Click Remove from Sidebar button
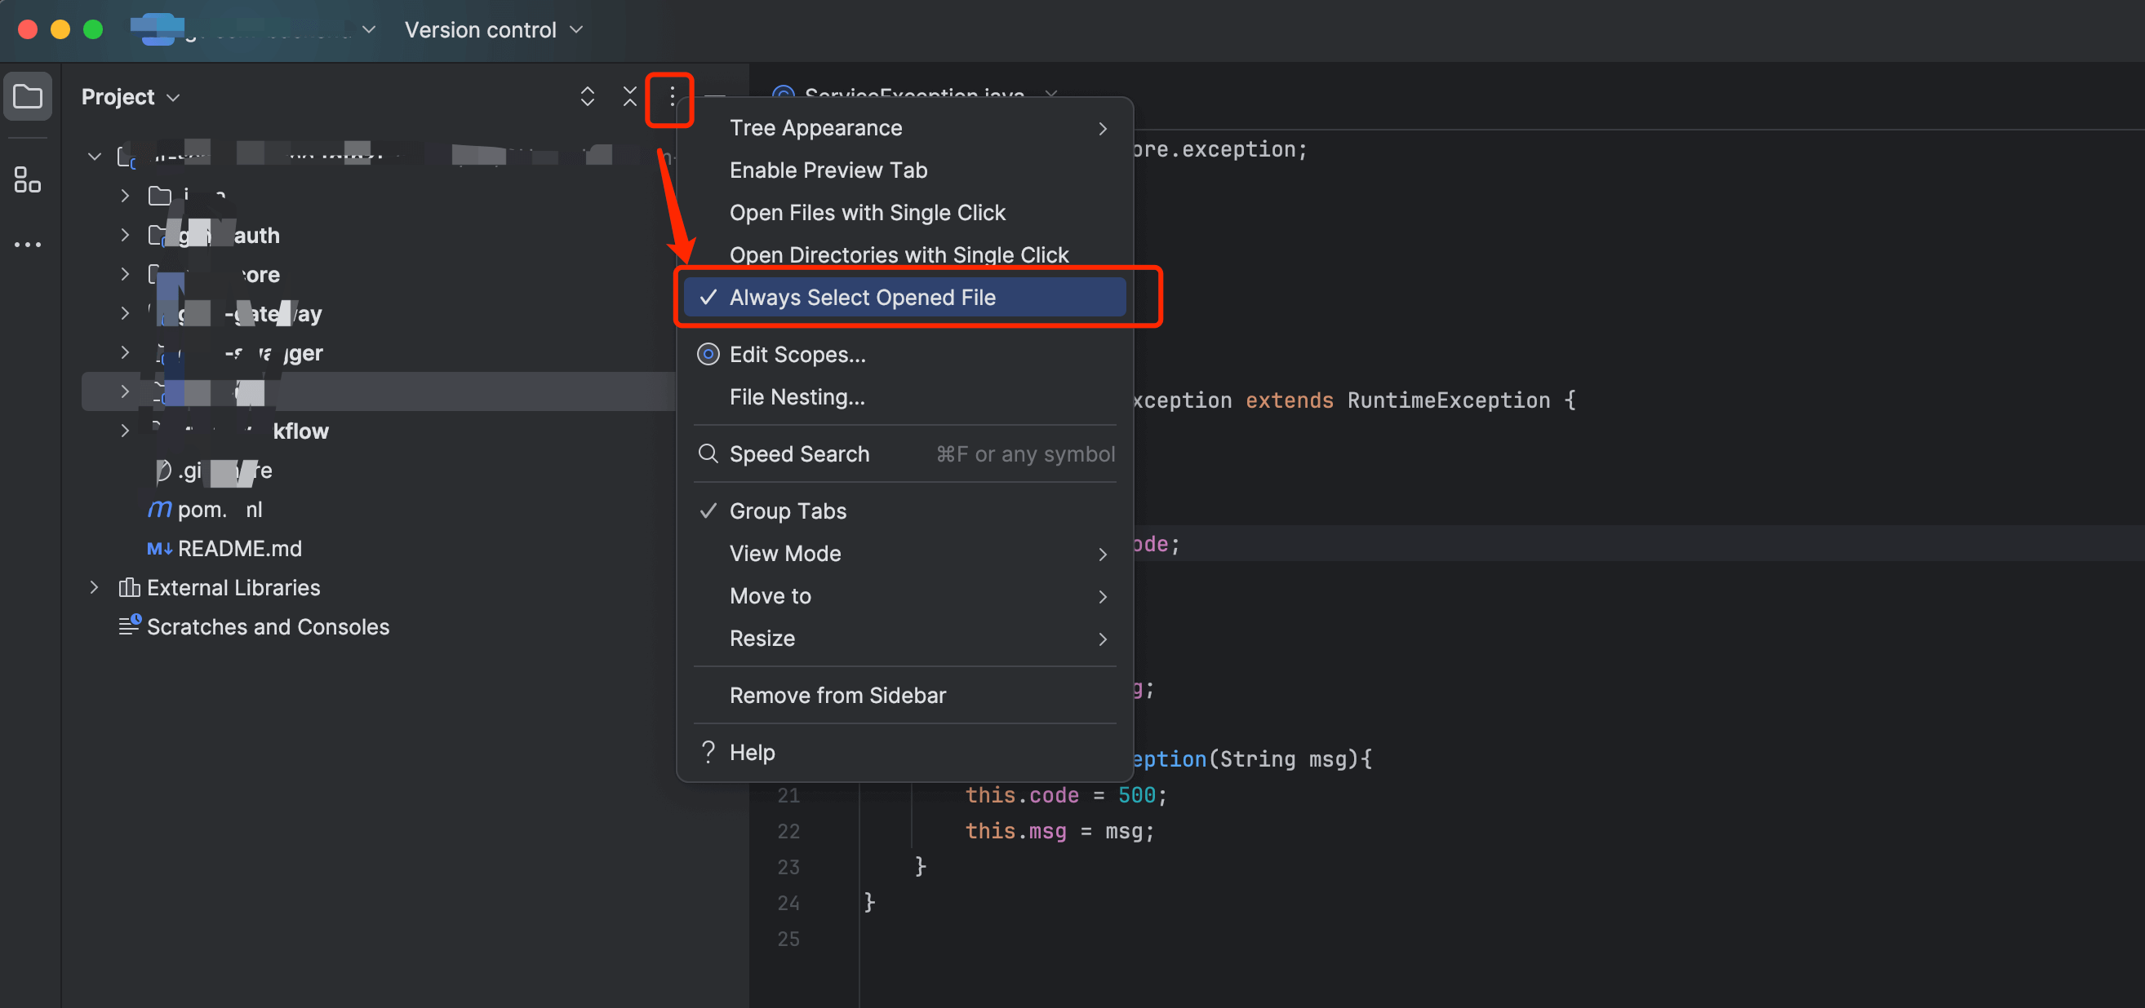The width and height of the screenshot is (2145, 1008). point(837,693)
